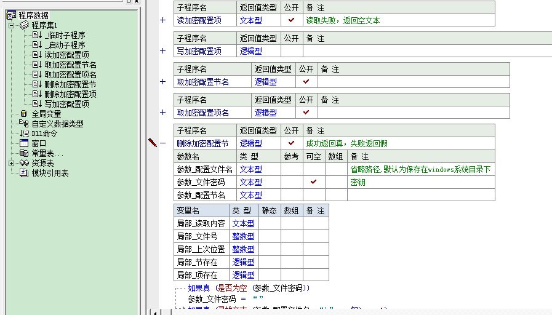Click horizontal scrollbar left arrow
Image resolution: width=552 pixels, height=315 pixels.
[x=155, y=312]
